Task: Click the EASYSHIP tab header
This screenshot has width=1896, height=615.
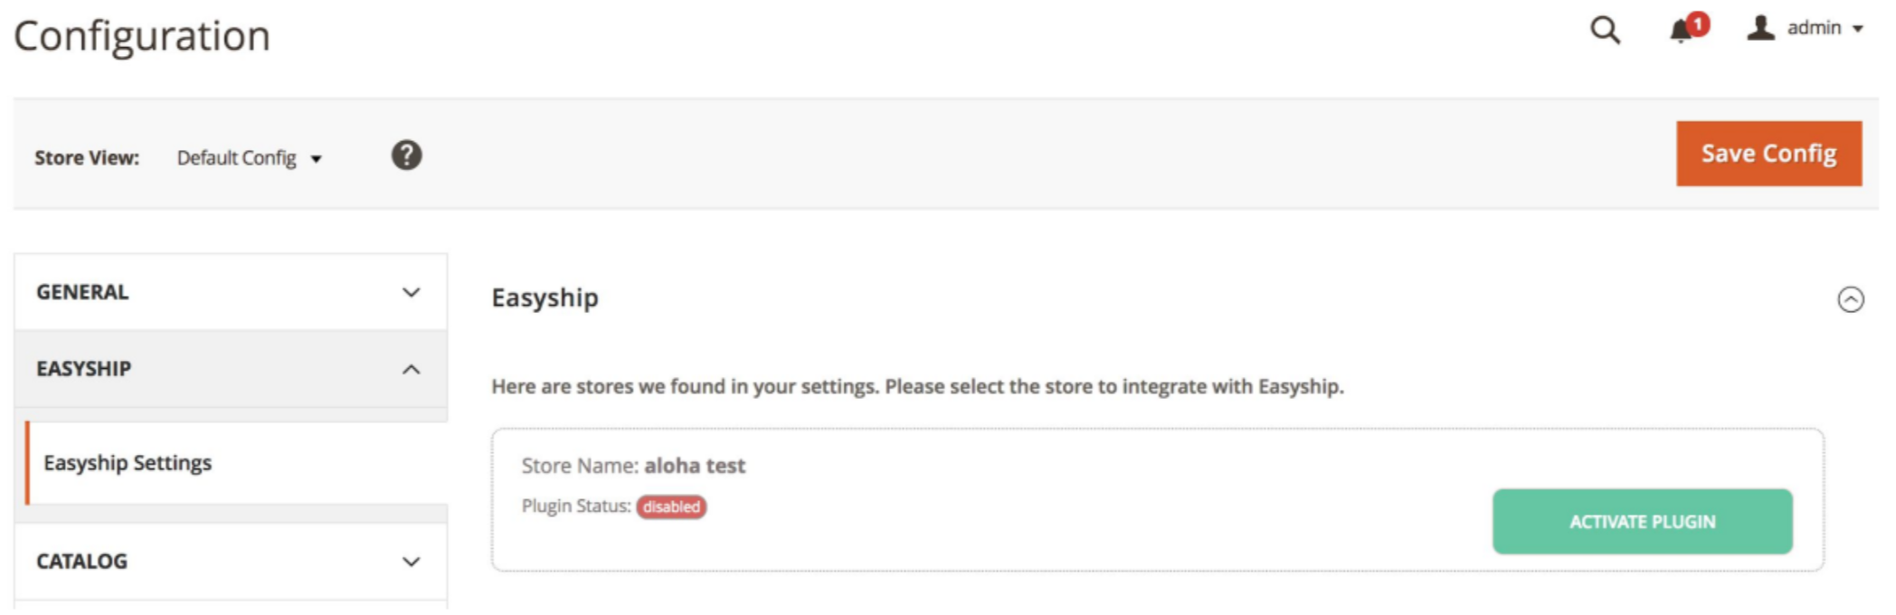Action: click(231, 369)
